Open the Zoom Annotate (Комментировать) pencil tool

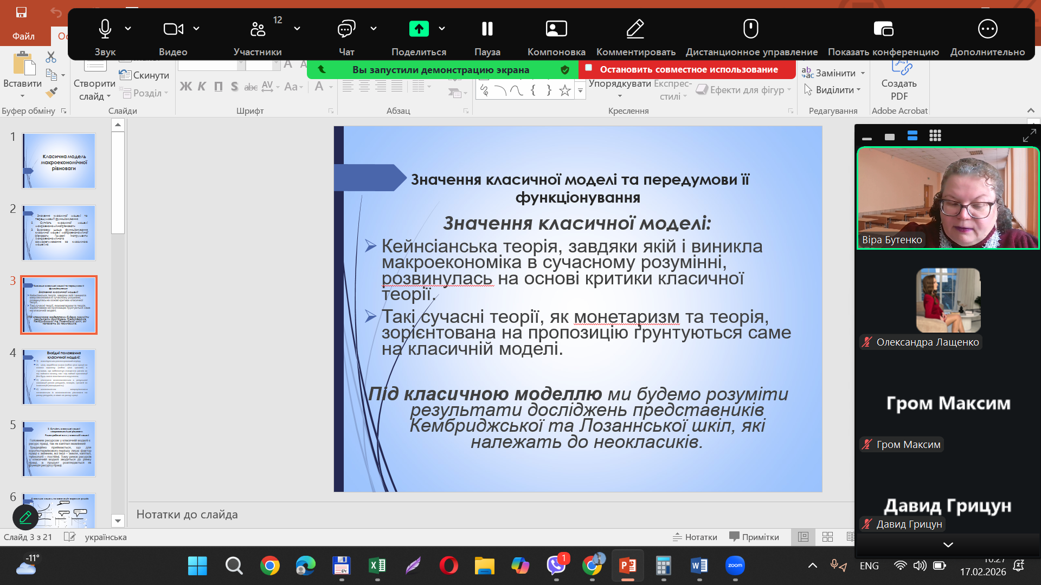pos(635,29)
